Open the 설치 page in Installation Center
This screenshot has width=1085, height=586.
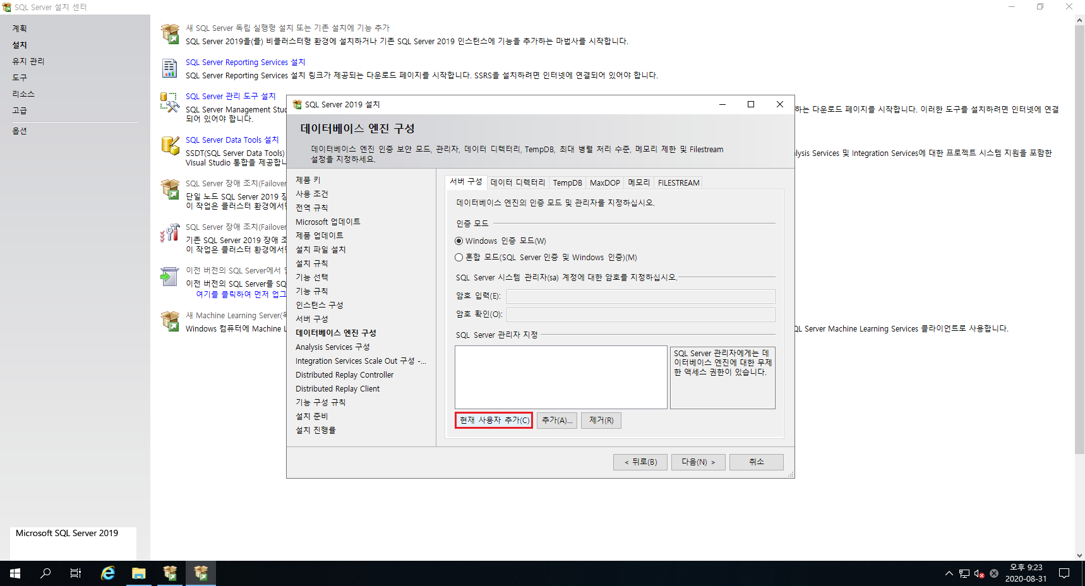20,45
